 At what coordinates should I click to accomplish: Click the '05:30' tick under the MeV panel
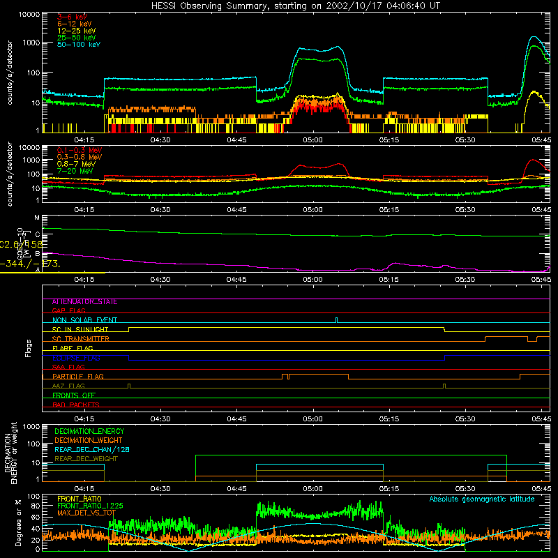pyautogui.click(x=465, y=210)
